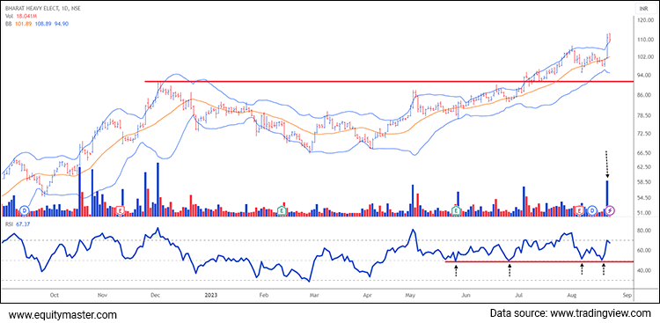Click the May date label on time axis
The height and width of the screenshot is (323, 660).
coord(411,295)
